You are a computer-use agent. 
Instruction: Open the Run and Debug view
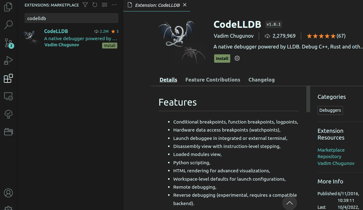(8, 61)
